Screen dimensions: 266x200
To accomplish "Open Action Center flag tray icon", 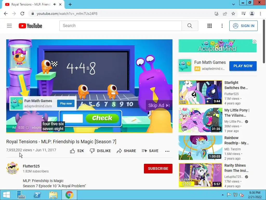I will tap(229, 195).
